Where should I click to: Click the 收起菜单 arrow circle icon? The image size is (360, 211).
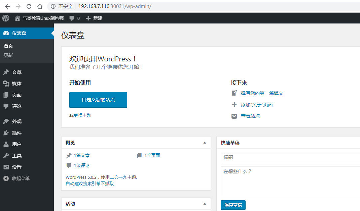(x=6, y=178)
